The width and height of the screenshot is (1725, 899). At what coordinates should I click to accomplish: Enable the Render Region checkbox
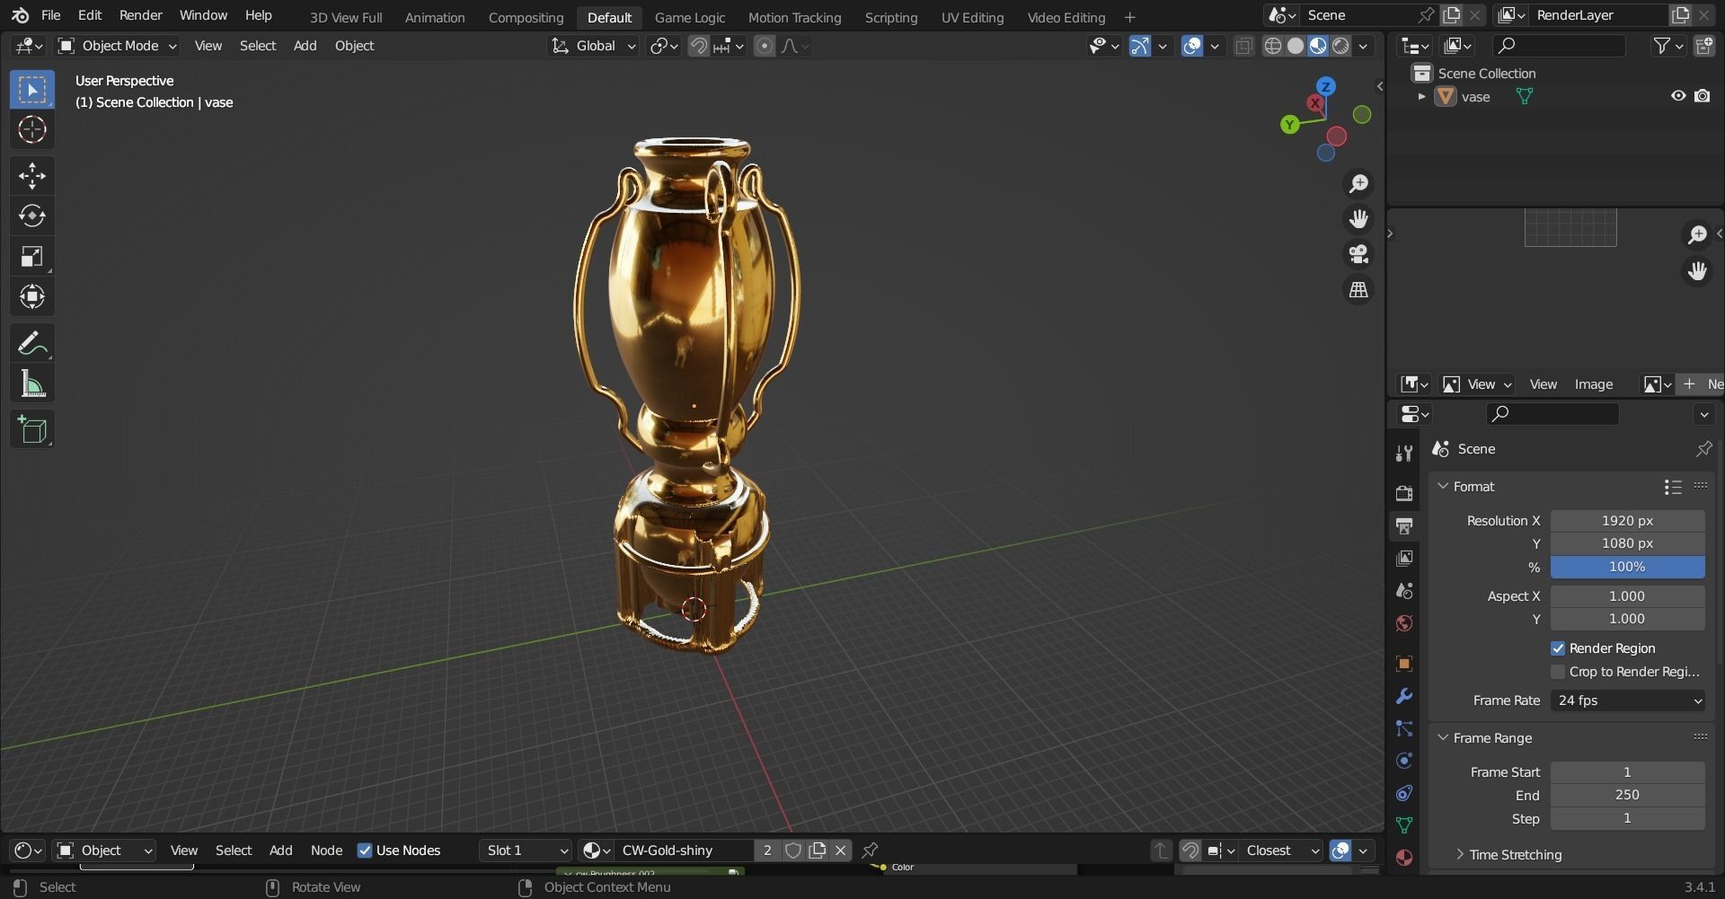pos(1558,648)
